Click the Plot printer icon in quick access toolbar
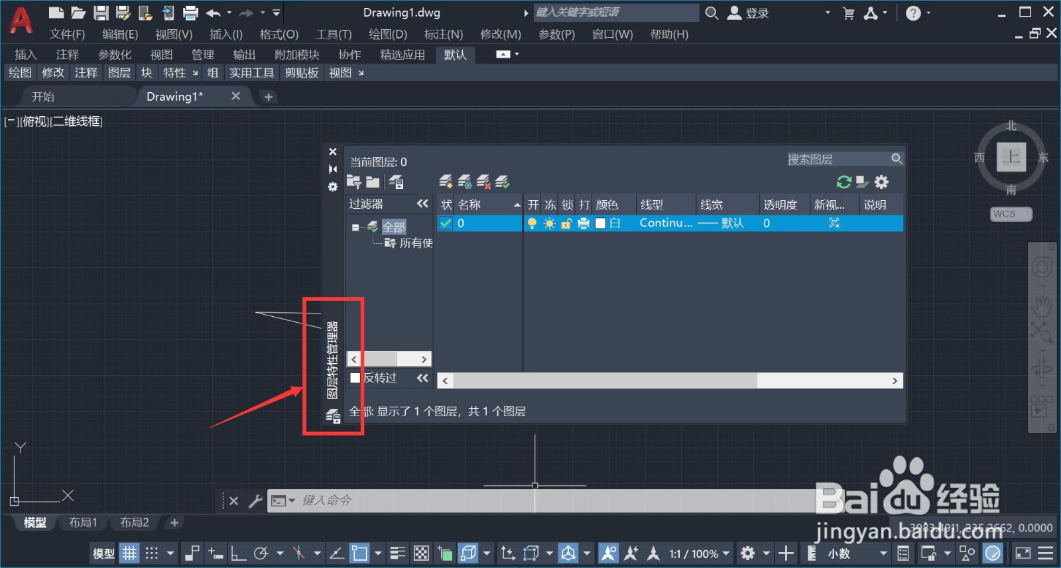1061x568 pixels. (x=191, y=13)
